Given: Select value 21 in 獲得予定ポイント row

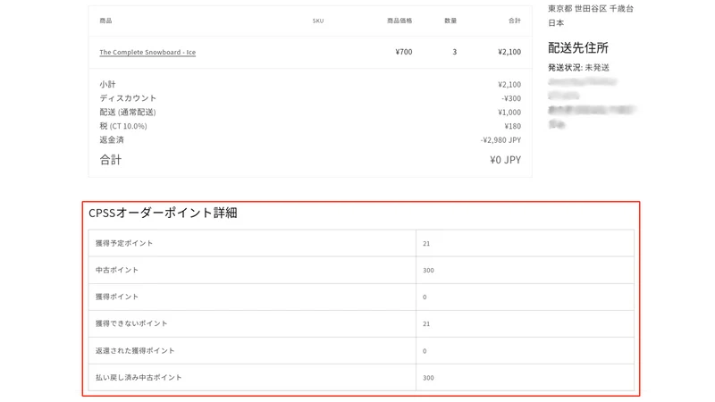Looking at the screenshot, I should (426, 244).
